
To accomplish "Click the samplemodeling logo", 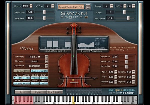I will 122,91.
